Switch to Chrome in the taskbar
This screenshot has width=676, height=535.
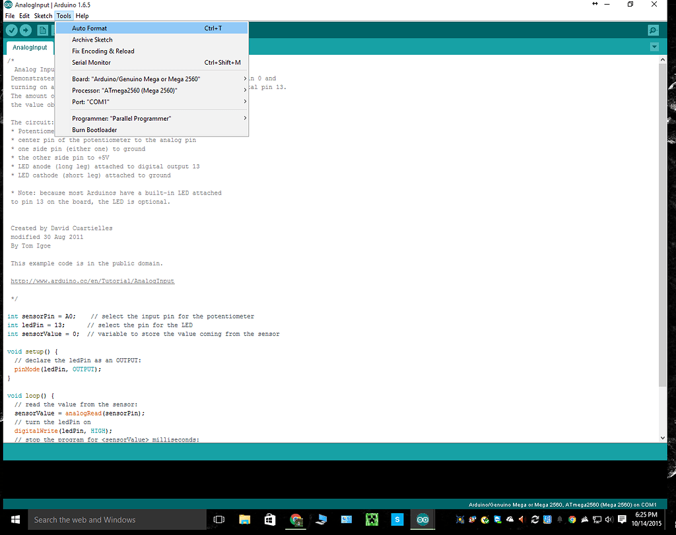295,519
